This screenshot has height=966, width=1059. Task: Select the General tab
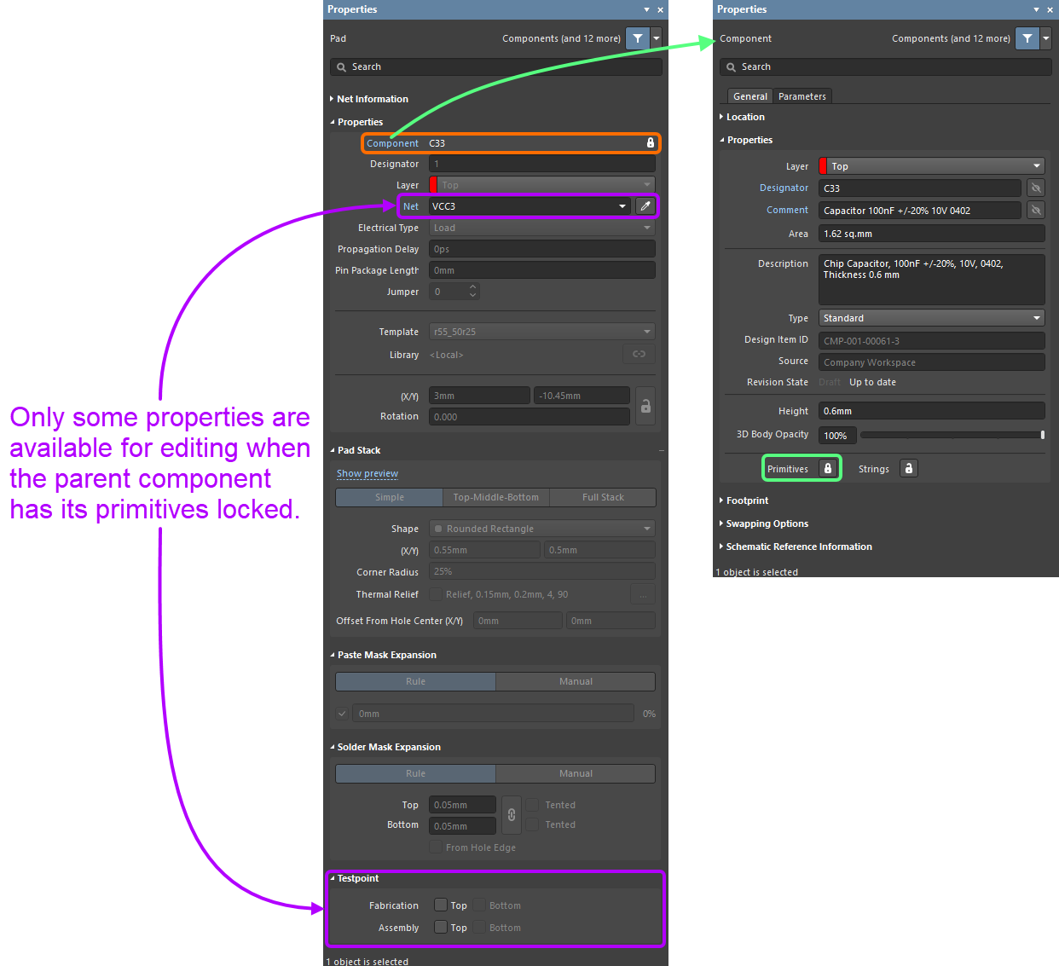750,96
